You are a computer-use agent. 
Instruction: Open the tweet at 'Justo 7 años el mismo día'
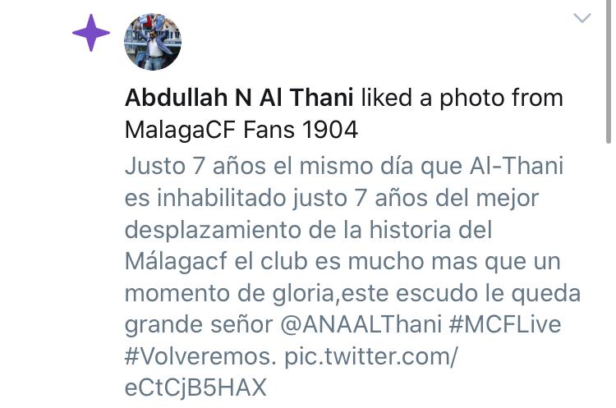point(269,166)
